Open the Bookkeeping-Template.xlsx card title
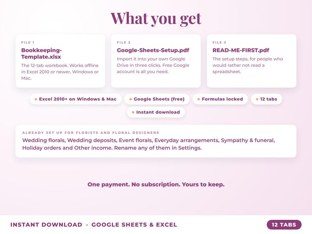 41,53
